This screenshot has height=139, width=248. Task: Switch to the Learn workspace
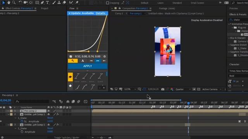160,3
